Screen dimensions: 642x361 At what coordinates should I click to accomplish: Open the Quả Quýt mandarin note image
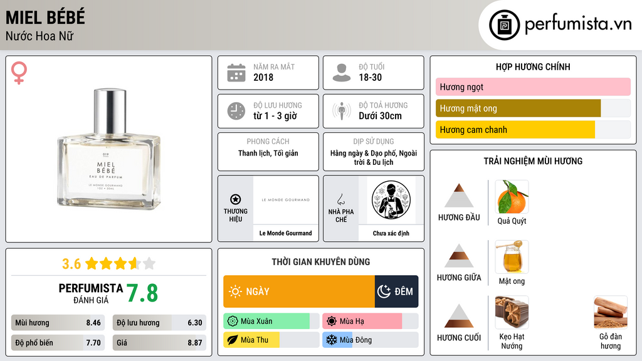[512, 197]
